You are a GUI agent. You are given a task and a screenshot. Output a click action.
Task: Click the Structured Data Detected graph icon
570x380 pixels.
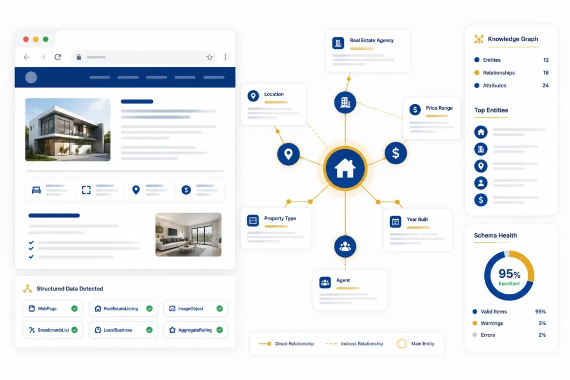28,289
